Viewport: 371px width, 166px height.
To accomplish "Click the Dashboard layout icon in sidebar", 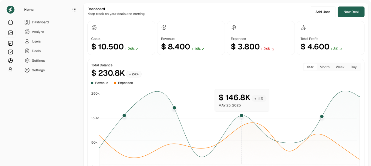I will (x=27, y=22).
